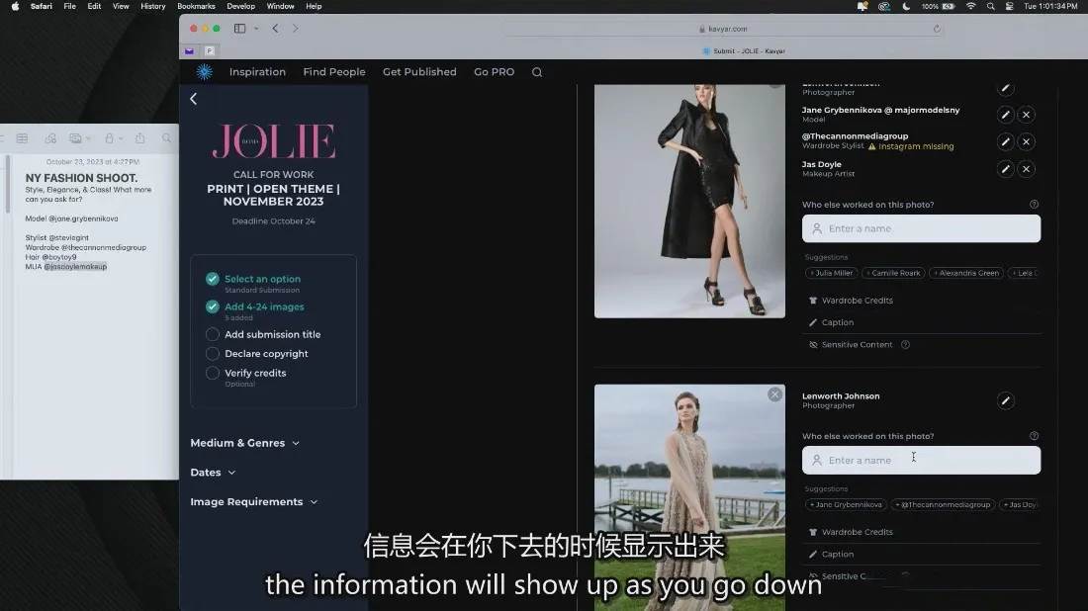Expand Wardrobe Credits on first photo
This screenshot has height=611, width=1088.
[851, 301]
